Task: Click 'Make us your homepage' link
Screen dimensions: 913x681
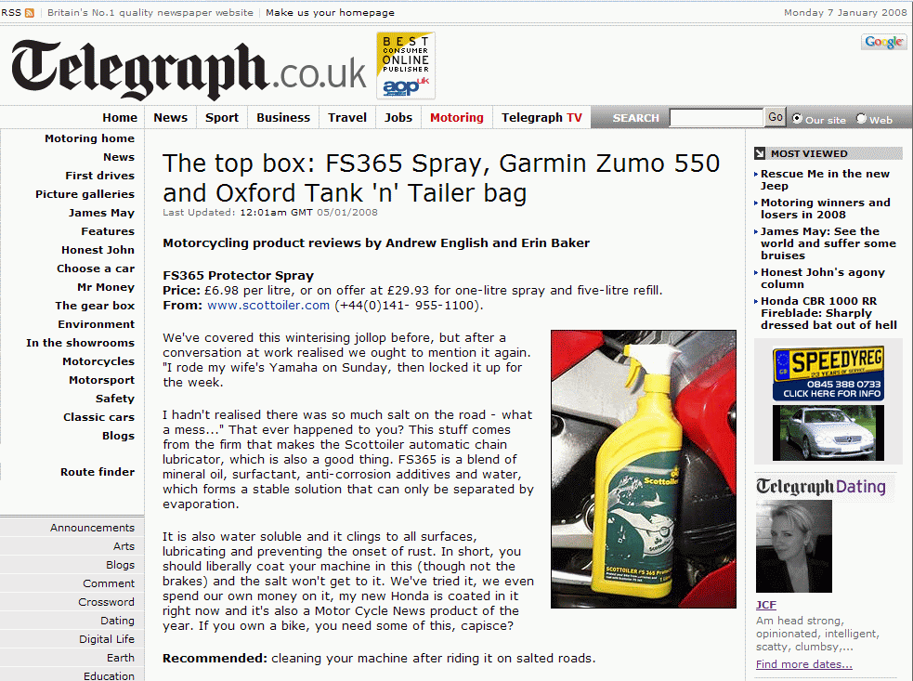Action: pyautogui.click(x=330, y=13)
